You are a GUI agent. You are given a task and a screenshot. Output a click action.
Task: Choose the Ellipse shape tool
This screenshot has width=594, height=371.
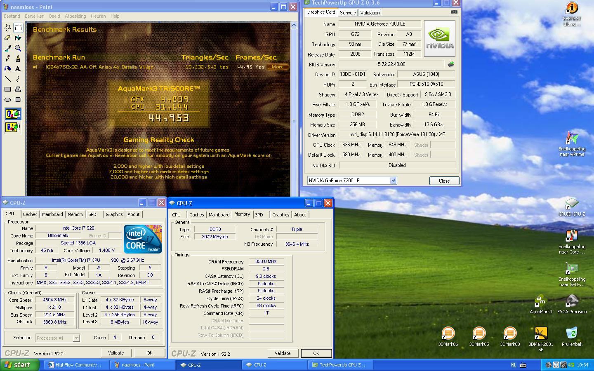[8, 99]
